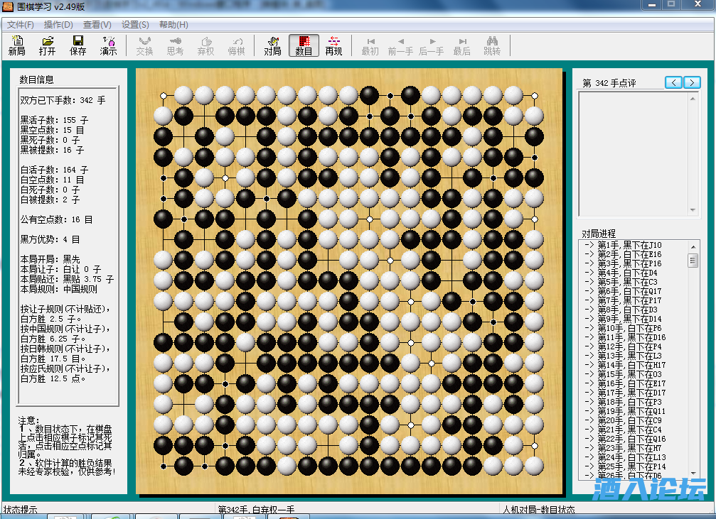The height and width of the screenshot is (519, 716).
Task: Go to last move with 最后
Action: tap(462, 45)
